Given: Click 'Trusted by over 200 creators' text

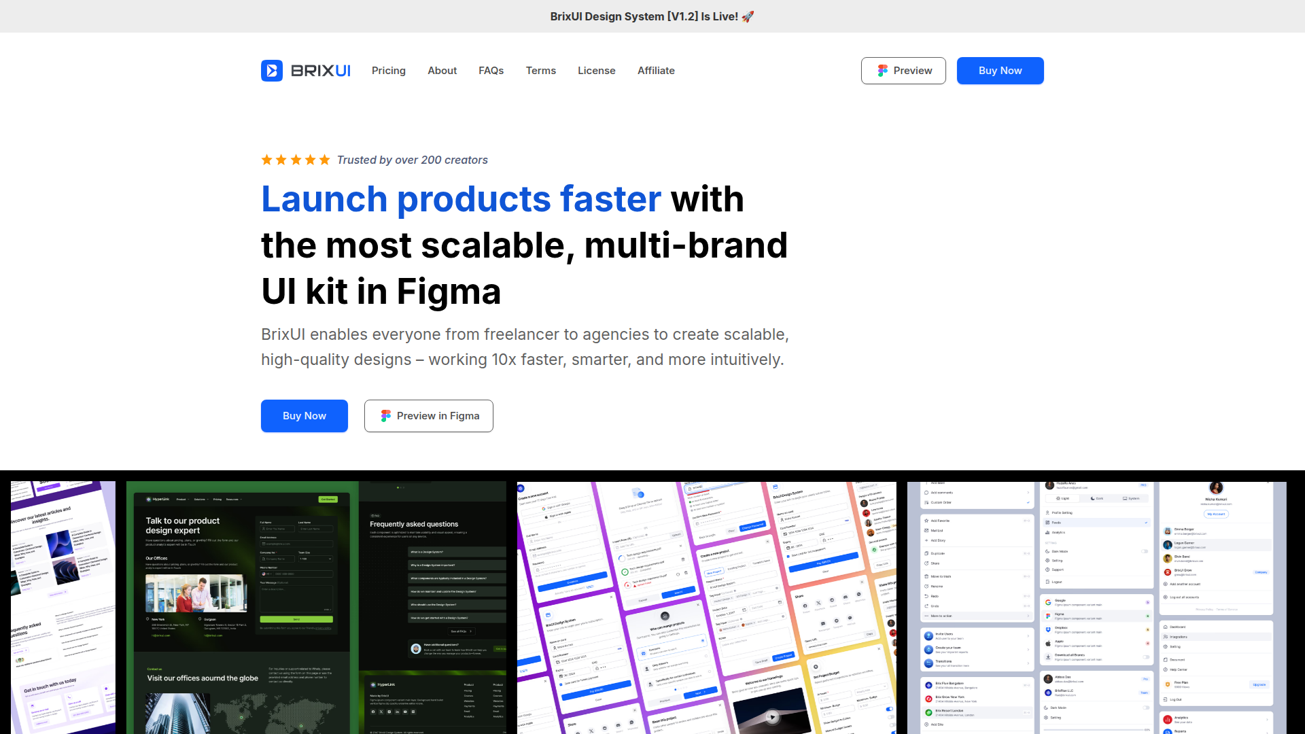Looking at the screenshot, I should (413, 160).
